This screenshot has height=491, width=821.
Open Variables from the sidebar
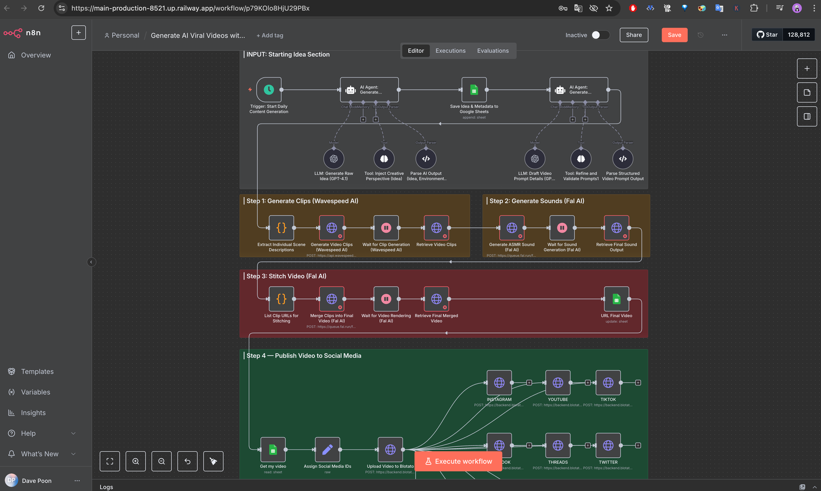(x=35, y=392)
